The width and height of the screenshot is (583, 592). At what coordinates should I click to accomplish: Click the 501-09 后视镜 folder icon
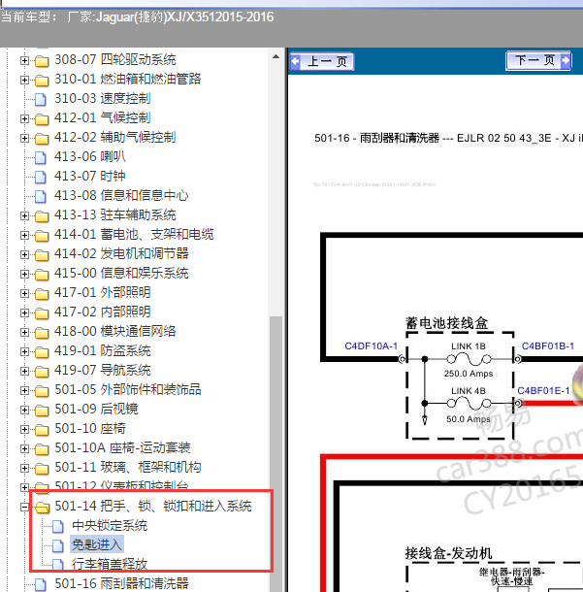42,411
